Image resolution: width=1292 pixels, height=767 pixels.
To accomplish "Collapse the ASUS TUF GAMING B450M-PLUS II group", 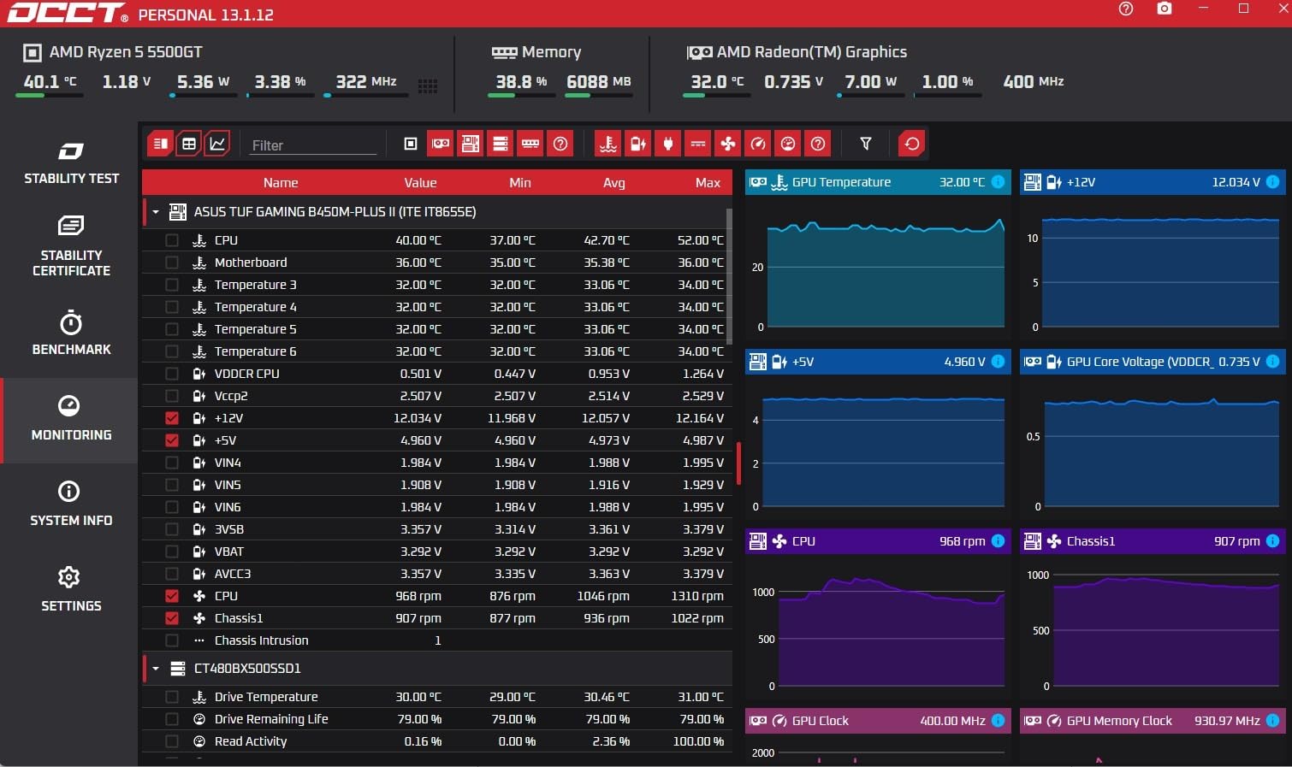I will (156, 212).
